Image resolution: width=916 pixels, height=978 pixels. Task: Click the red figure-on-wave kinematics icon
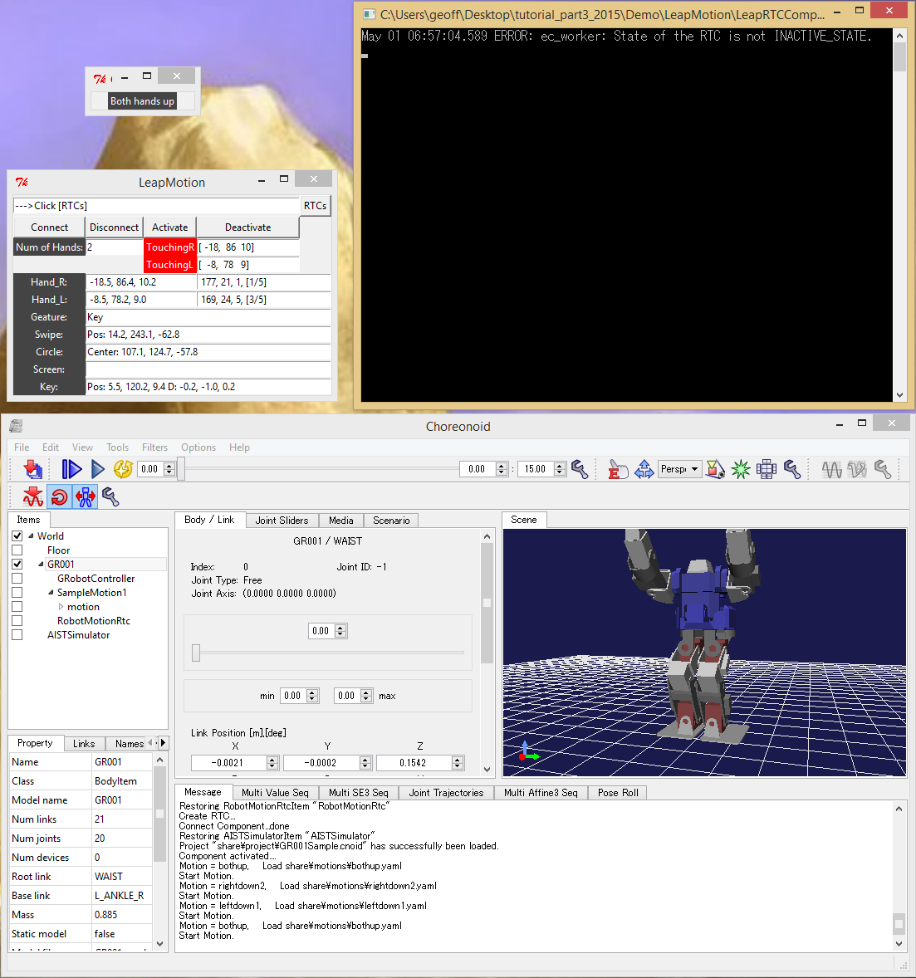pos(33,497)
